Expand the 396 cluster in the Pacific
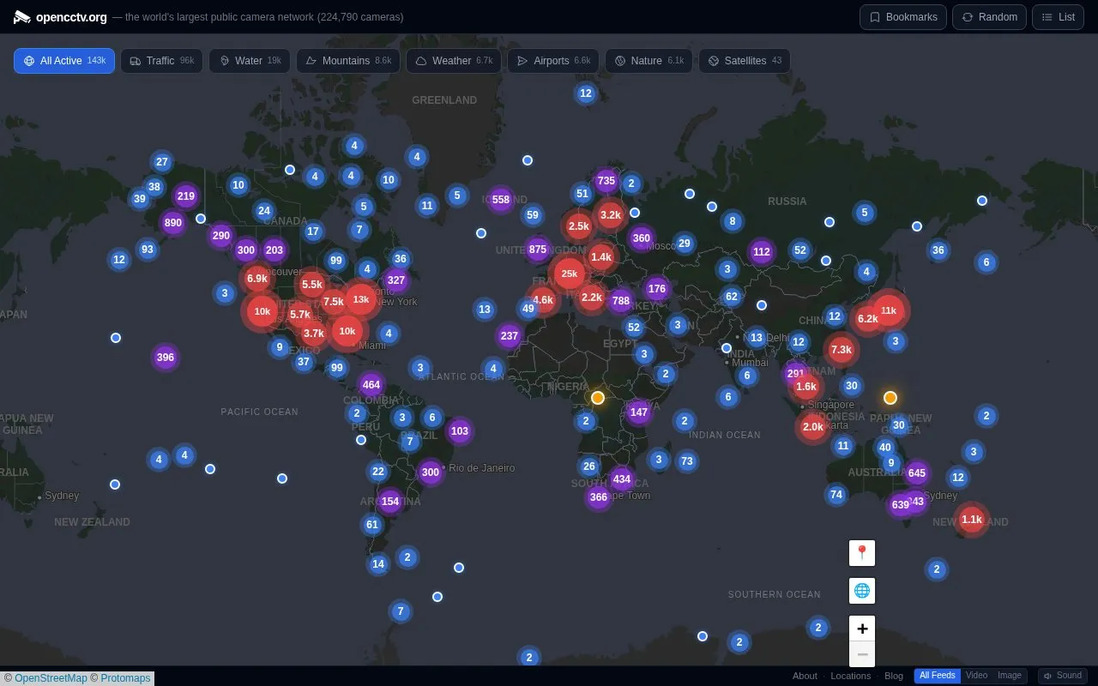 166,358
